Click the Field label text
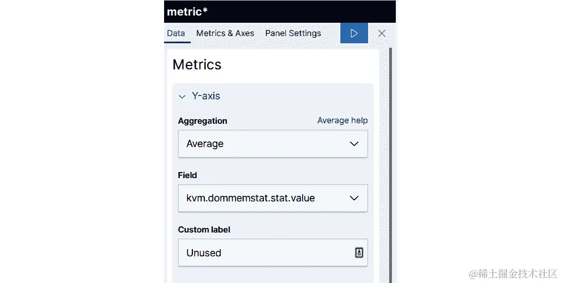561x283 pixels. pos(187,175)
